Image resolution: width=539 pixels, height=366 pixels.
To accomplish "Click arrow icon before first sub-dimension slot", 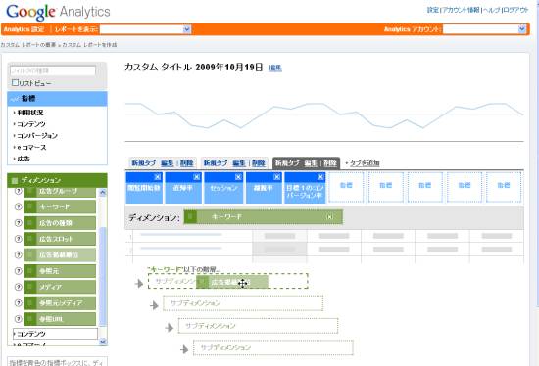I will (139, 283).
